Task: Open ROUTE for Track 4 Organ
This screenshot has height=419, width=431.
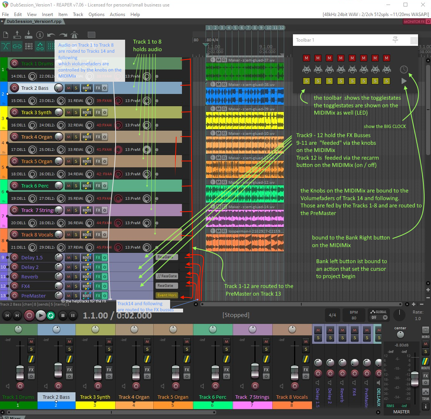Action: coord(87,137)
